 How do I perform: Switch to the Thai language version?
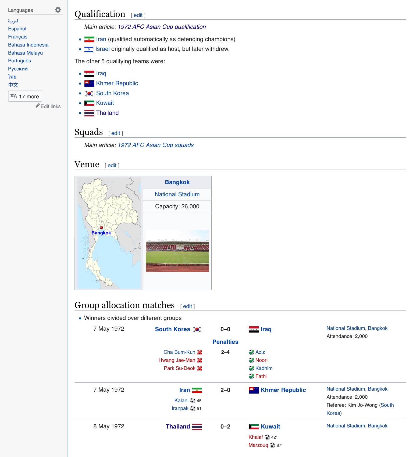[x=12, y=77]
